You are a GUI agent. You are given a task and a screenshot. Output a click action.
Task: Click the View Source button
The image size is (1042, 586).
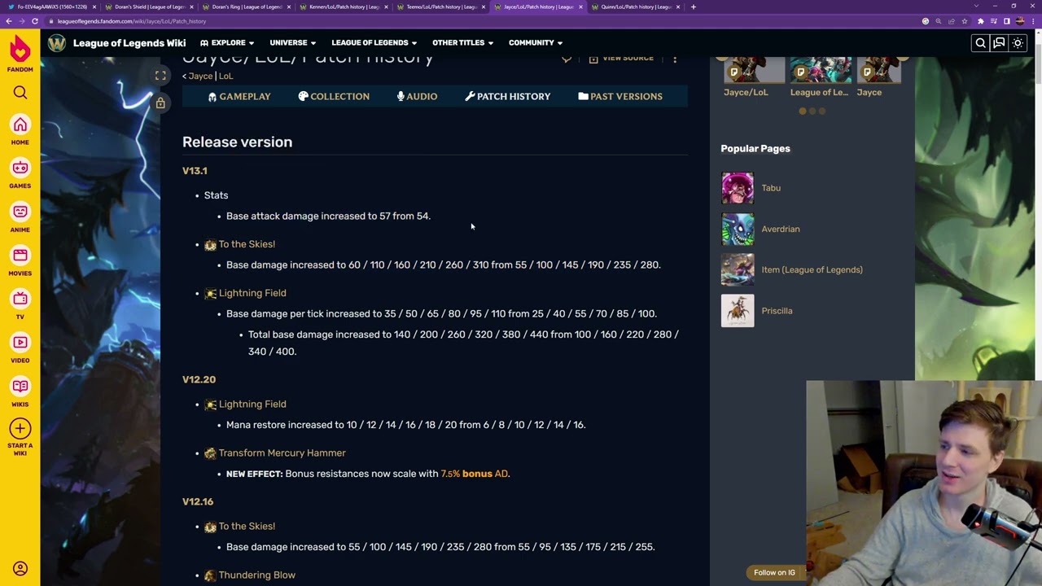[621, 59]
